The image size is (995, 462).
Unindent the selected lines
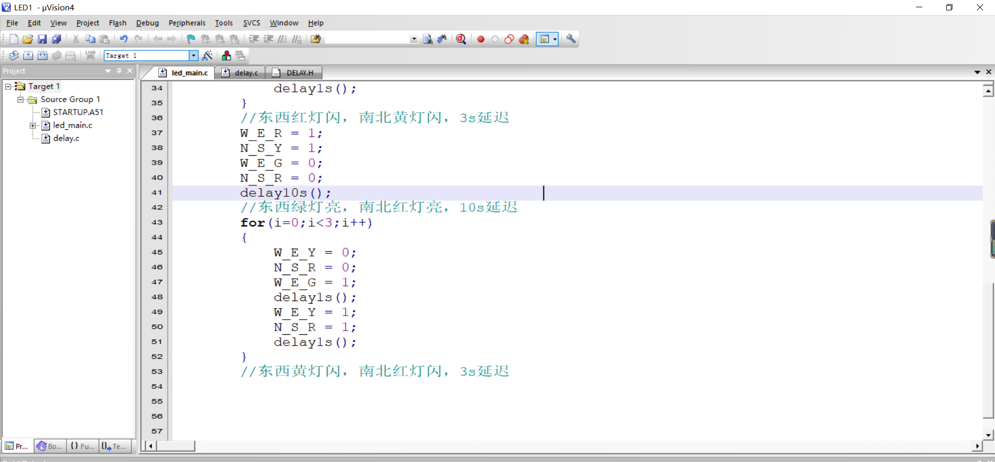click(268, 39)
